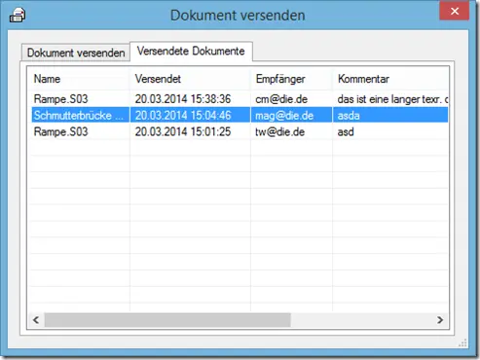This screenshot has width=480, height=360.
Task: Click comment 'asda' in selected row
Action: [x=349, y=116]
